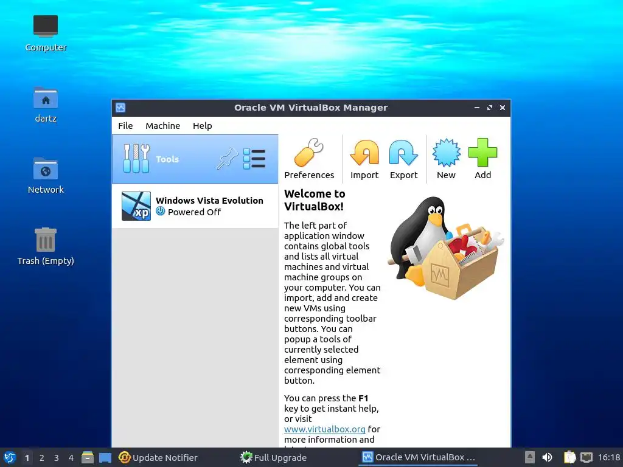This screenshot has width=623, height=467.
Task: Click the 16:18 clock
Action: 608,457
